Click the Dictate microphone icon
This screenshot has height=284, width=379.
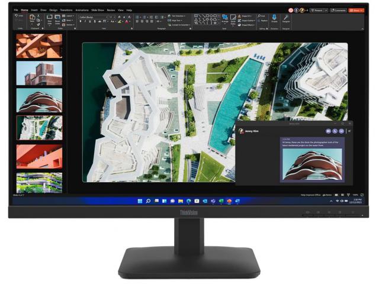(274, 18)
